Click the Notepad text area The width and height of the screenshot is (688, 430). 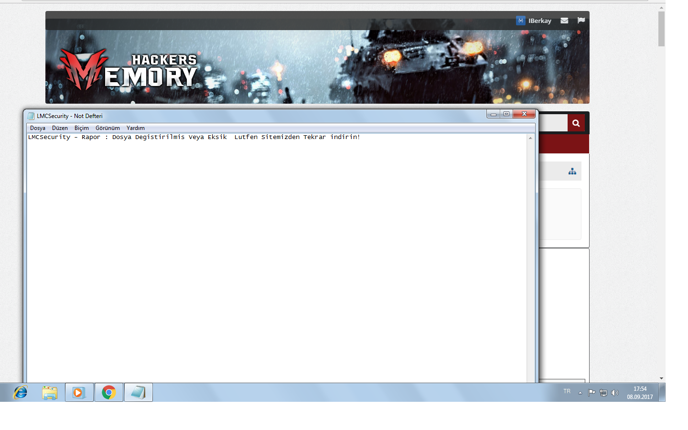coord(277,258)
